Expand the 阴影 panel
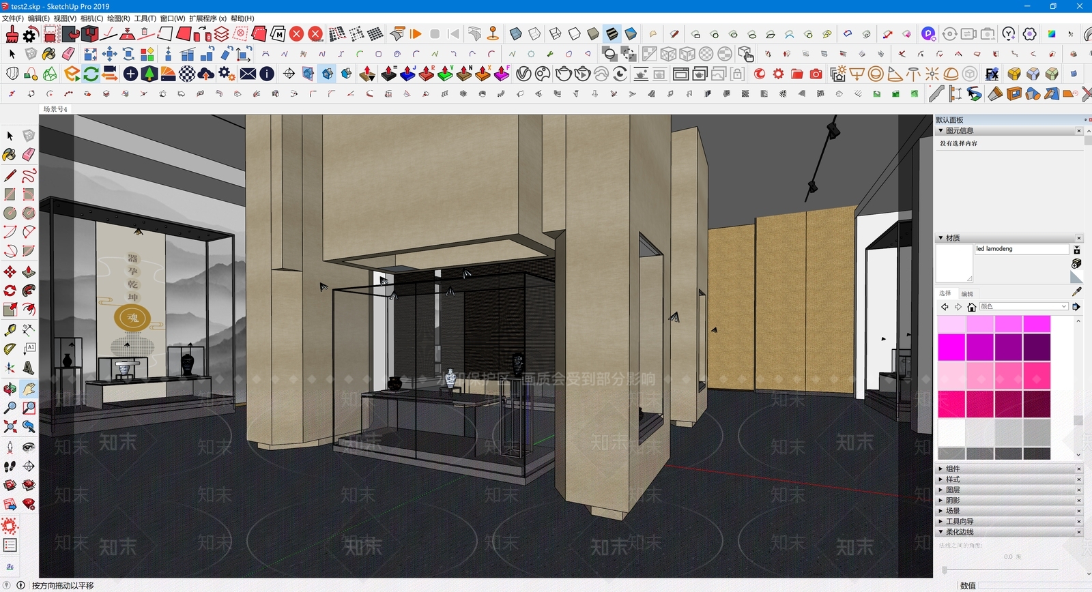The height and width of the screenshot is (592, 1092). 1009,501
